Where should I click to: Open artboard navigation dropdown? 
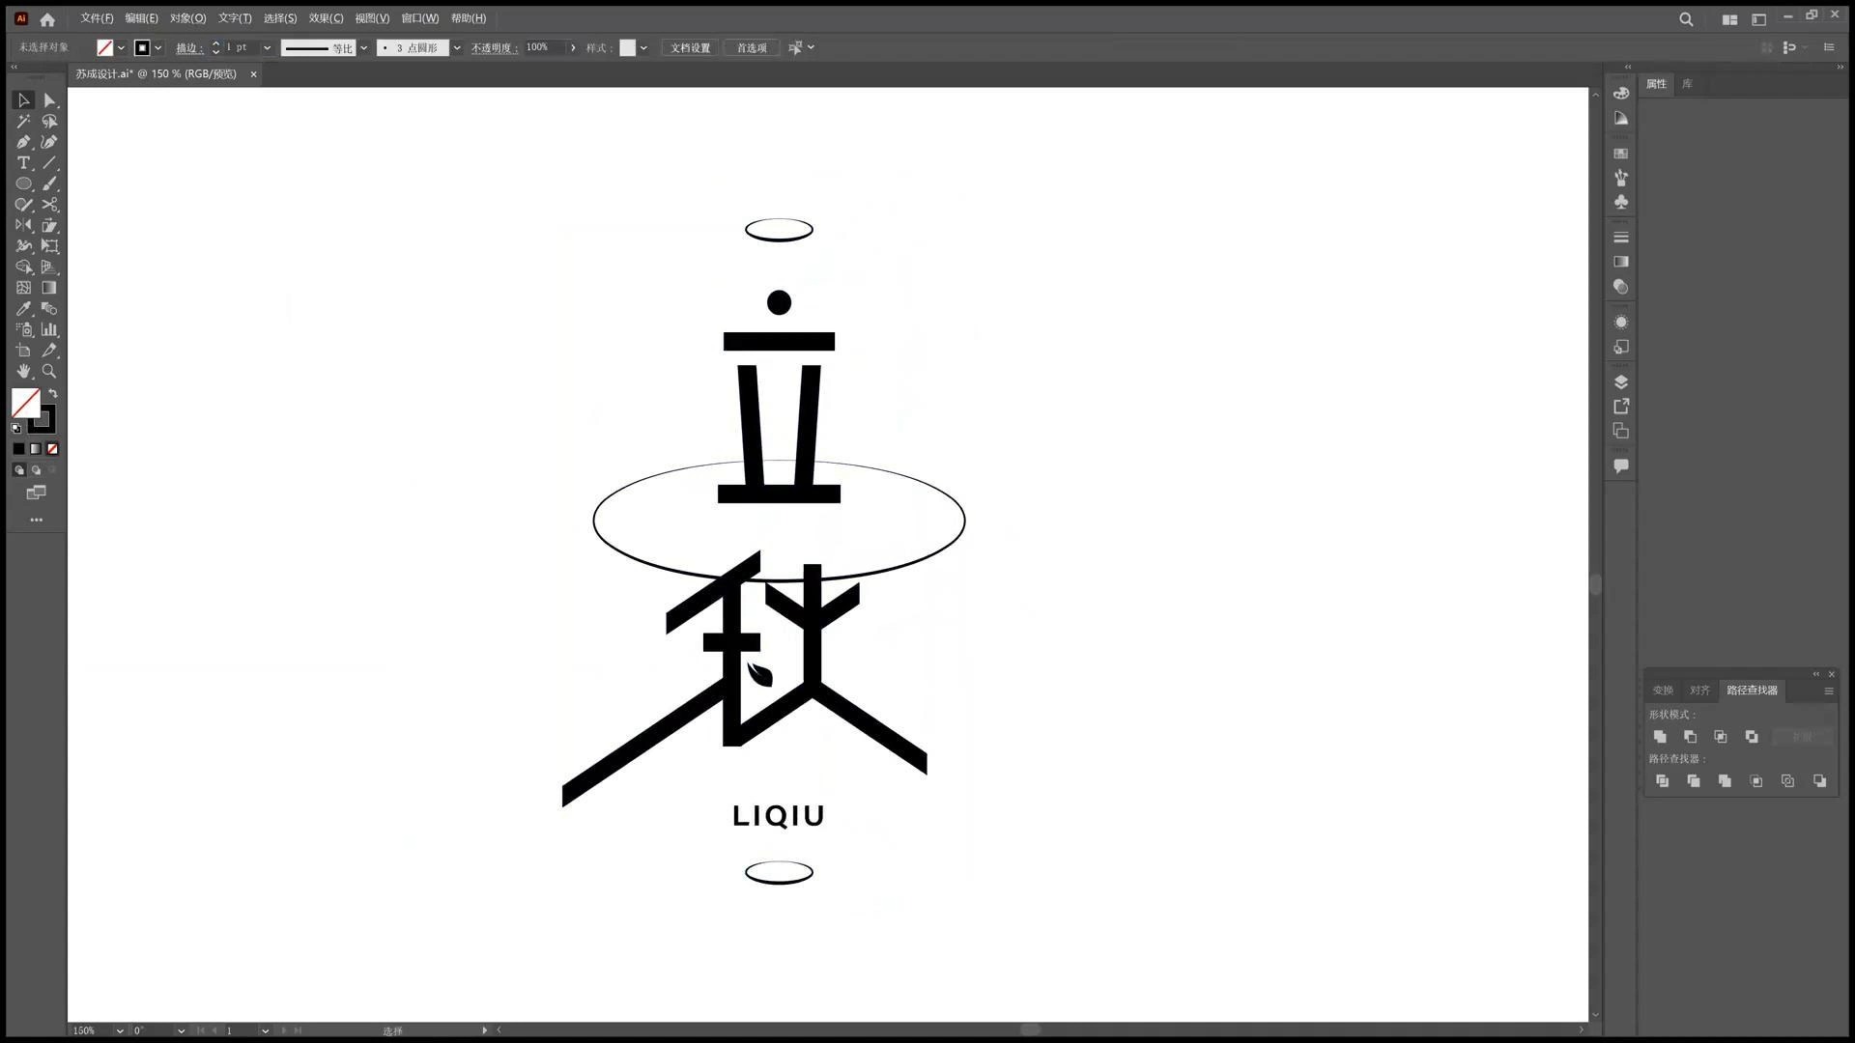click(265, 1030)
